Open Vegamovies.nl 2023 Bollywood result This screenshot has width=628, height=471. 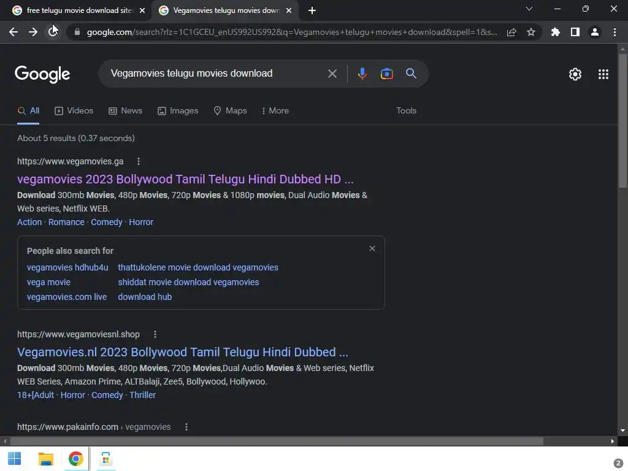pos(183,352)
